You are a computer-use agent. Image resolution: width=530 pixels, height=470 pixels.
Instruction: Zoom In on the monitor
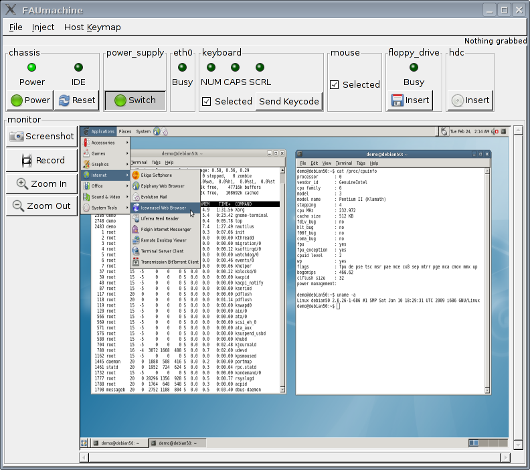point(41,183)
